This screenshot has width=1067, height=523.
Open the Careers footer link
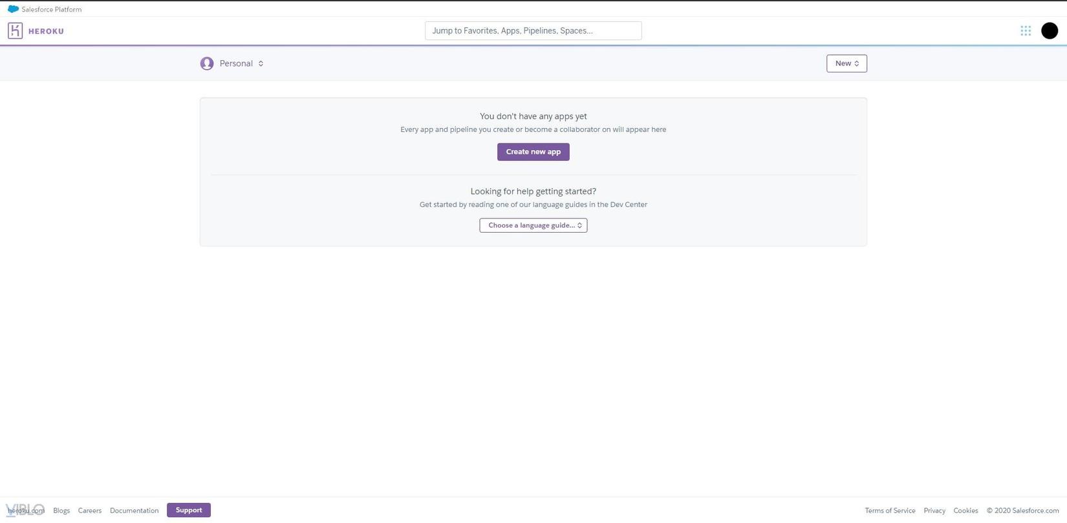90,511
